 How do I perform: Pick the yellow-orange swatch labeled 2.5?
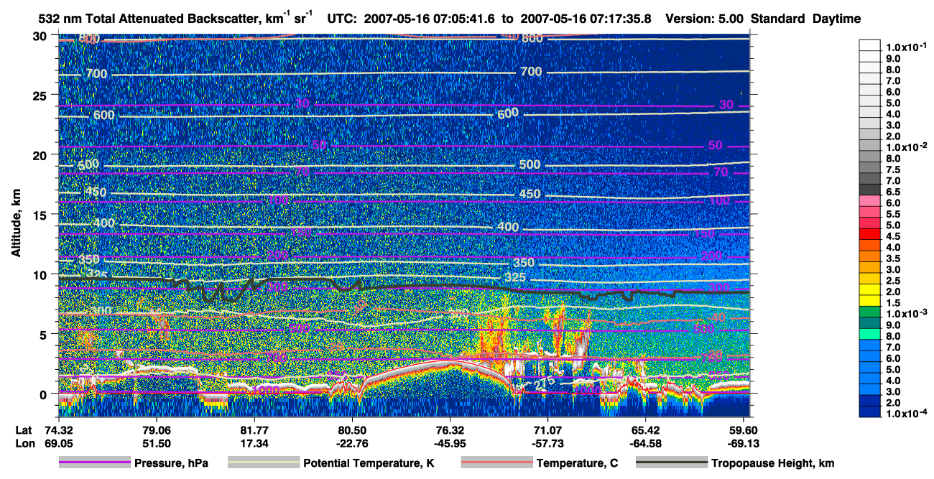(871, 280)
